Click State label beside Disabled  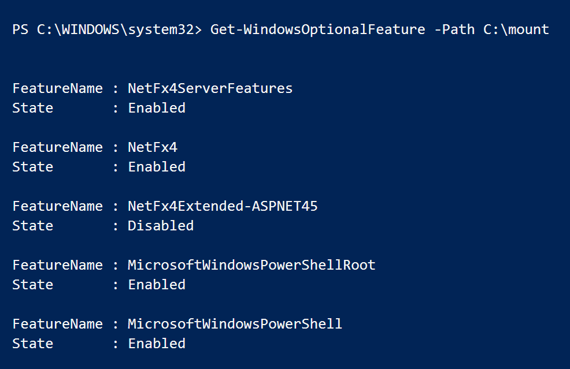click(x=32, y=226)
